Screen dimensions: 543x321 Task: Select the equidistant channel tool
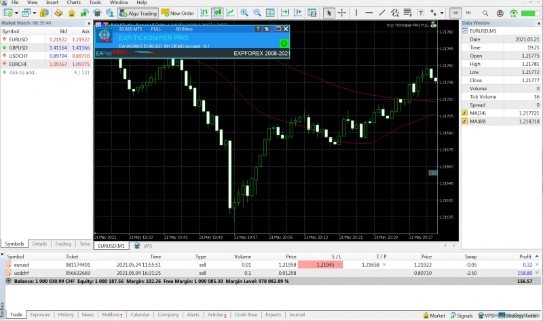[x=395, y=13]
